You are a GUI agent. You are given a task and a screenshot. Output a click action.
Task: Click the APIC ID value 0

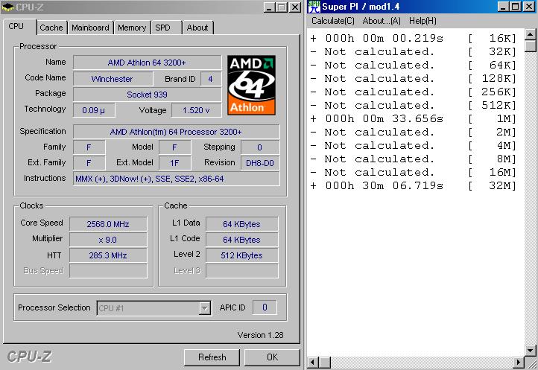[265, 307]
